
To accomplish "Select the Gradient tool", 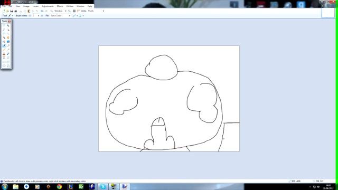I will click(x=8, y=42).
